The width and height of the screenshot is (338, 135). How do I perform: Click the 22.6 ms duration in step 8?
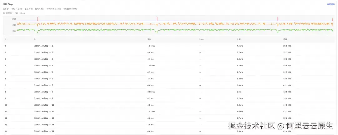[151, 92]
